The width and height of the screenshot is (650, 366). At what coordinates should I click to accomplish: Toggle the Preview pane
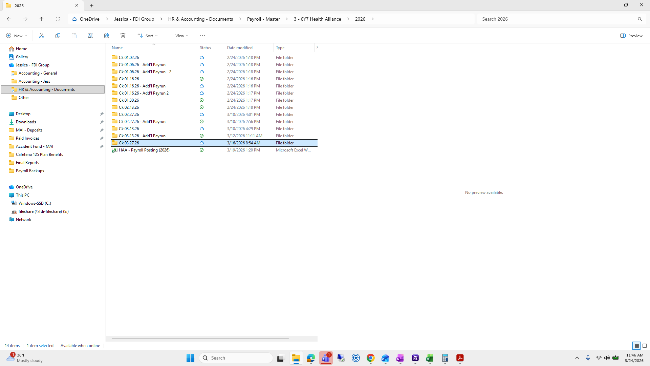click(631, 36)
